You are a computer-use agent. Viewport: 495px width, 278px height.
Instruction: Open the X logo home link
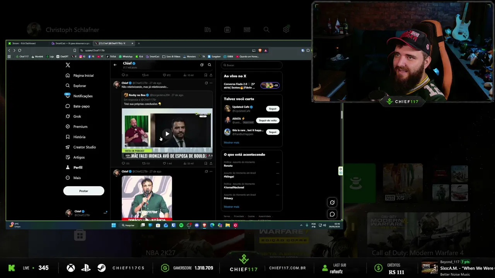[68, 65]
